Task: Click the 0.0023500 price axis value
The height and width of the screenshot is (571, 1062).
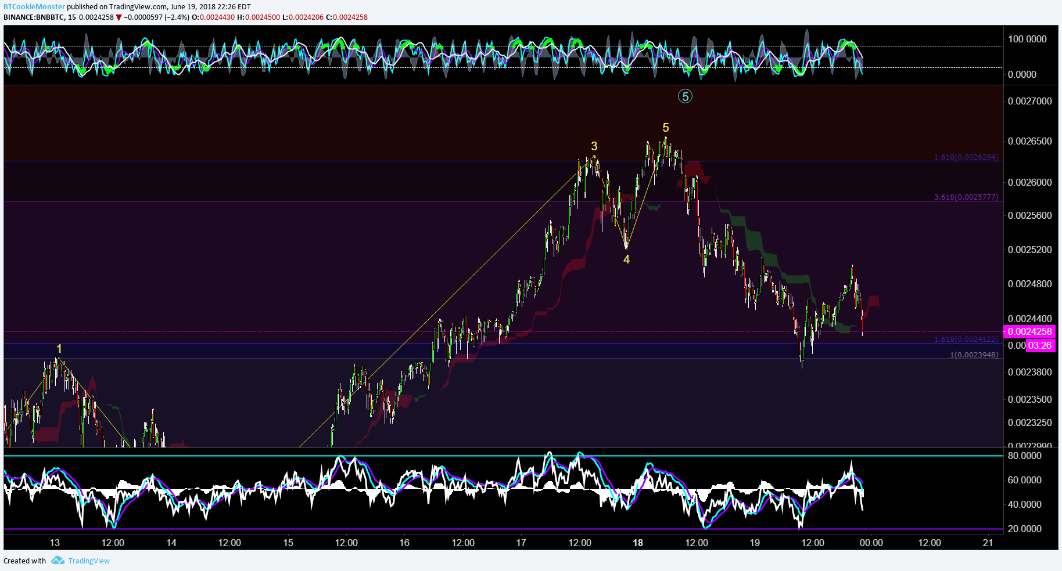Action: click(1029, 399)
